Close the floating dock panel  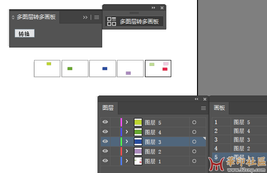click(x=162, y=8)
